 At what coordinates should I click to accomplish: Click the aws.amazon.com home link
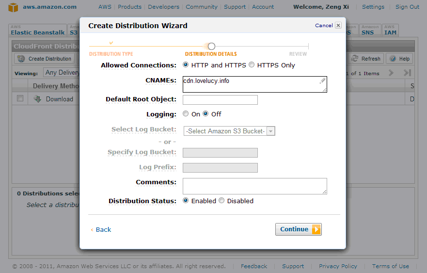click(x=49, y=7)
